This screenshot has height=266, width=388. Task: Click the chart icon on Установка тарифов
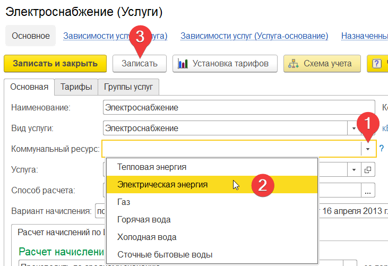183,64
